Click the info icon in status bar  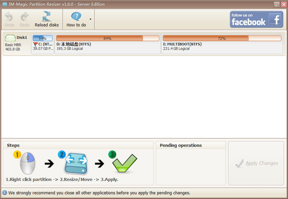(5, 193)
